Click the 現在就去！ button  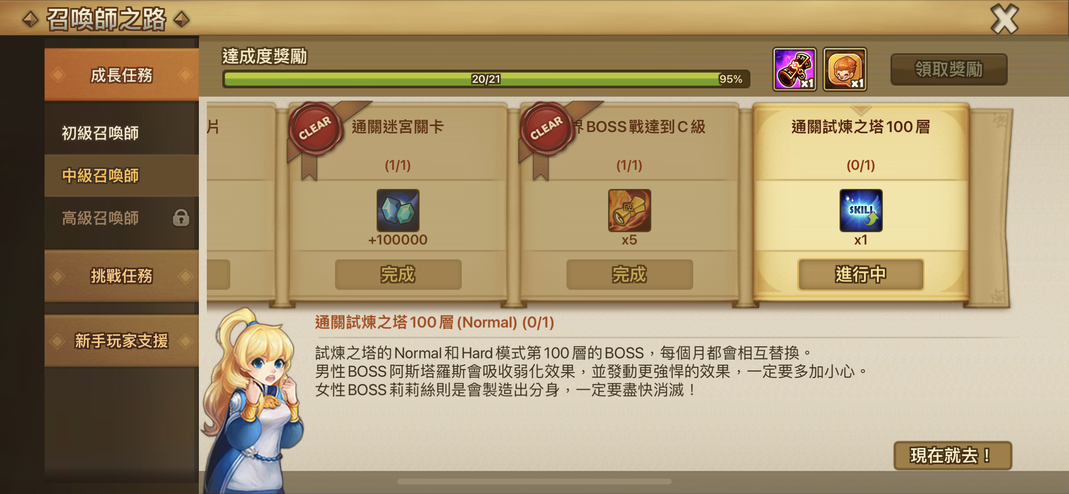pyautogui.click(x=952, y=455)
